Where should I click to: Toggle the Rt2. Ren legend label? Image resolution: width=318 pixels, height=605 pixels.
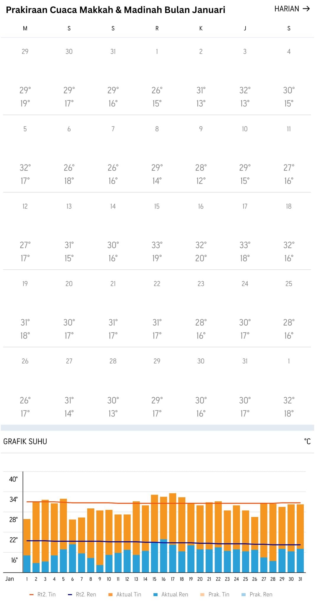86,594
